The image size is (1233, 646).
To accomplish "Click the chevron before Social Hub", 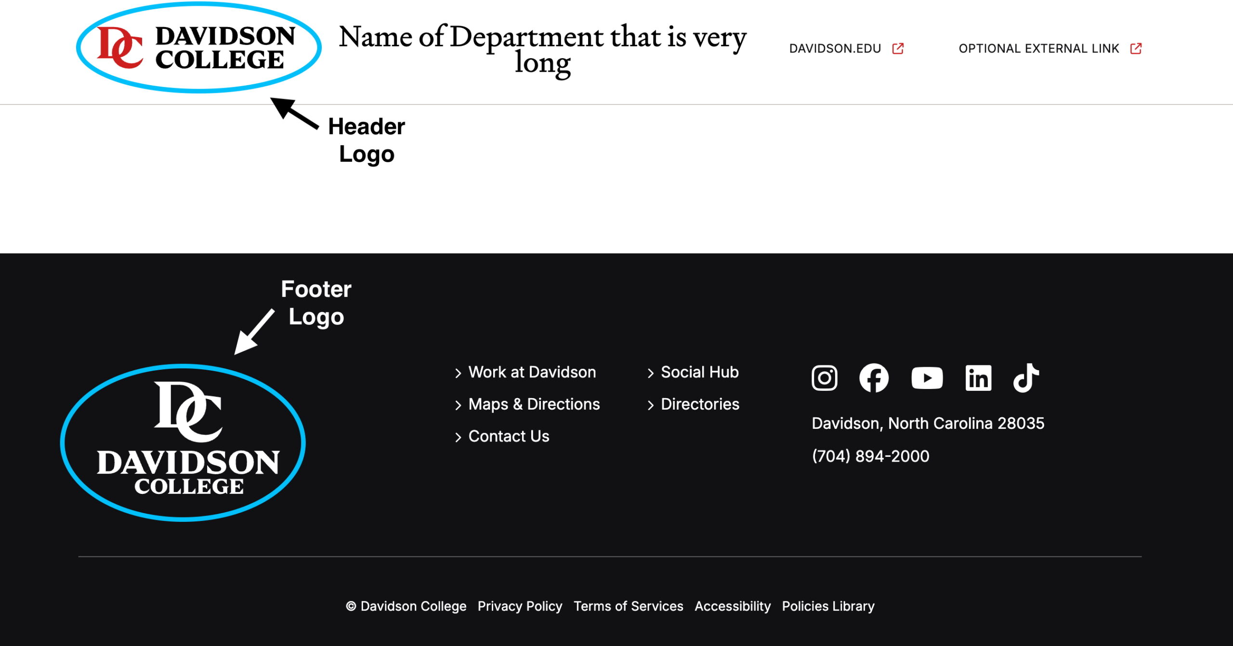I will [x=650, y=373].
